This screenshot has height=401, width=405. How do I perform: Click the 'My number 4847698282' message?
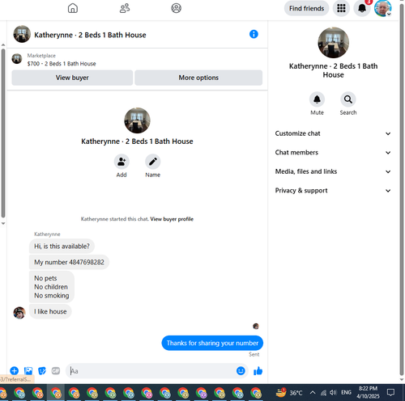[69, 262]
